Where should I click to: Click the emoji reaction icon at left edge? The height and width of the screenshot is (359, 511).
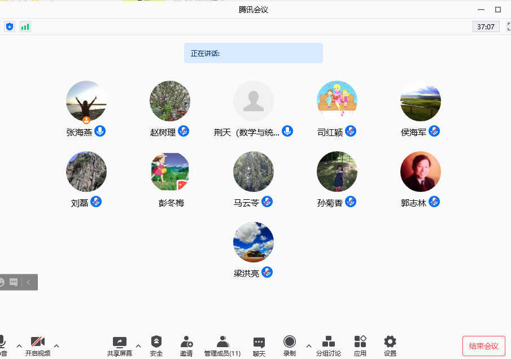[x=2, y=282]
